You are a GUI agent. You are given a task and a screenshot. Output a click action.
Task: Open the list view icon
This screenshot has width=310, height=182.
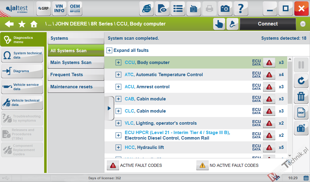178,8
